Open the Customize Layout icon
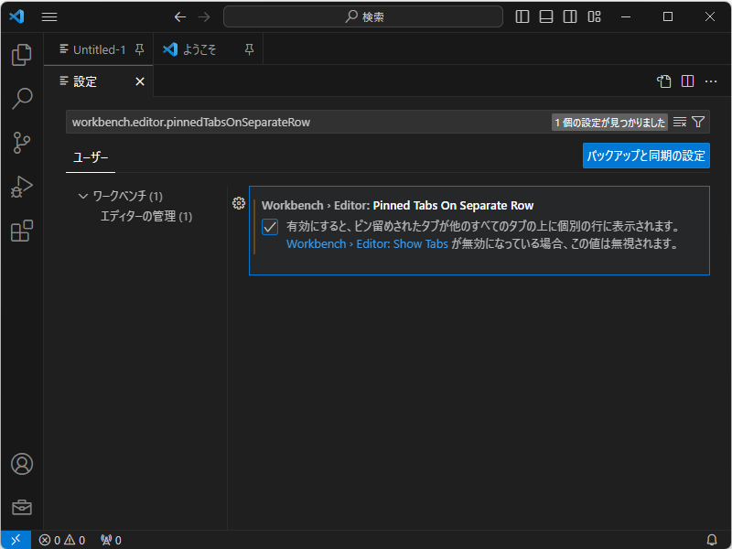This screenshot has height=549, width=732. (x=594, y=16)
